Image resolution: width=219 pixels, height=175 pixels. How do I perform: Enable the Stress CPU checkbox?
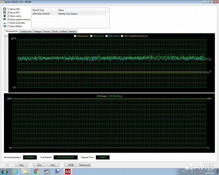point(8,9)
